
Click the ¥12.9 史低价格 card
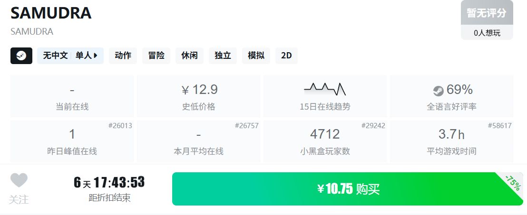(x=199, y=96)
